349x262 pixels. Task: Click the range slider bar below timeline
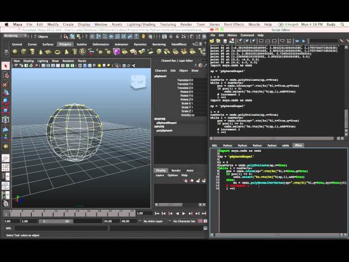(x=56, y=221)
